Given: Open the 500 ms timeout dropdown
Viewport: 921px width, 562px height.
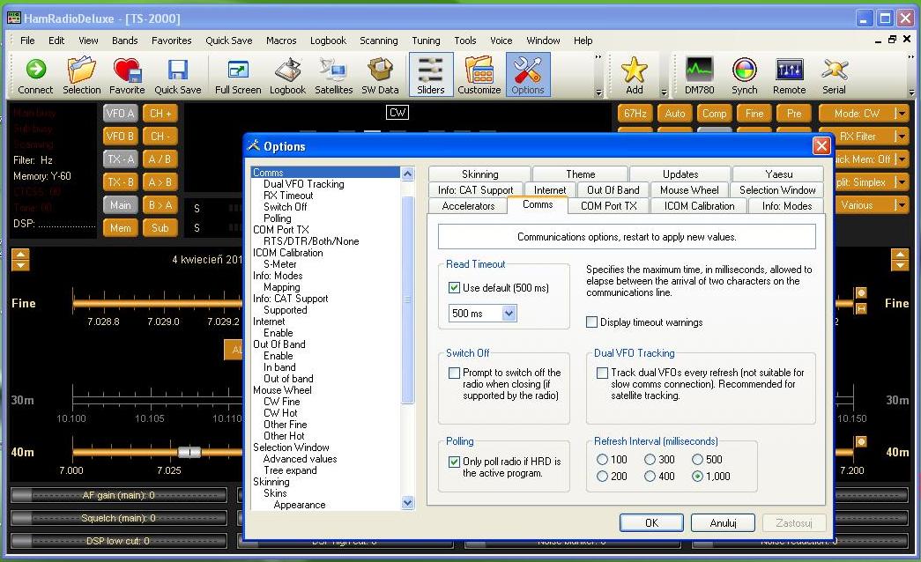Looking at the screenshot, I should (x=509, y=314).
